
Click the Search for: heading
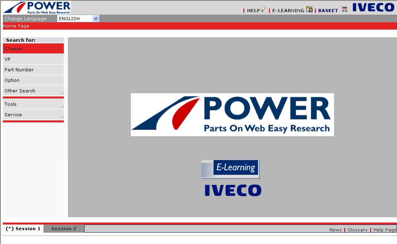21,40
